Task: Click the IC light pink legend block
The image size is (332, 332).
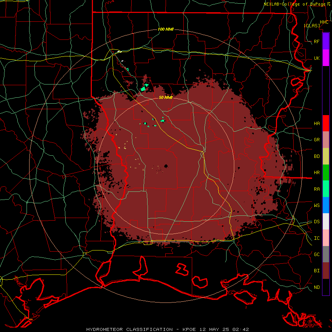Action: pyautogui.click(x=326, y=238)
